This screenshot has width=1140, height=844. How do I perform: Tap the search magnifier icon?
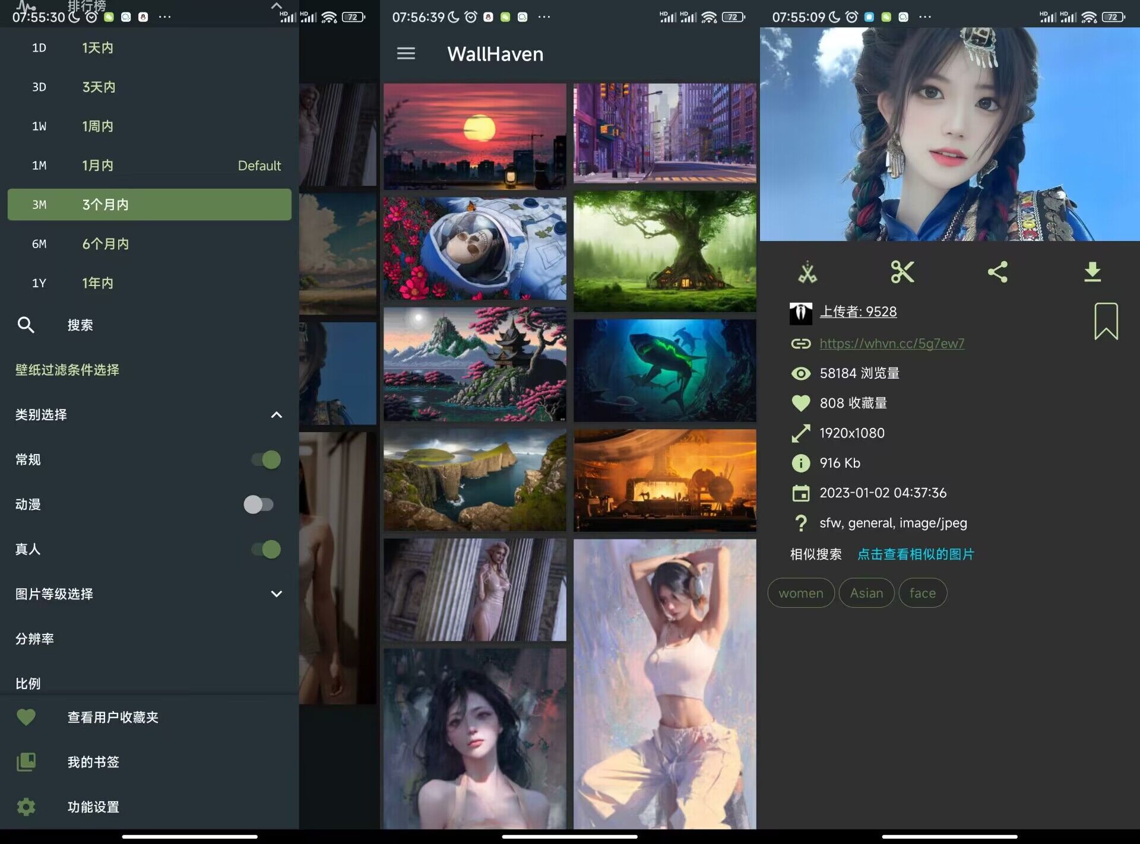pos(26,325)
